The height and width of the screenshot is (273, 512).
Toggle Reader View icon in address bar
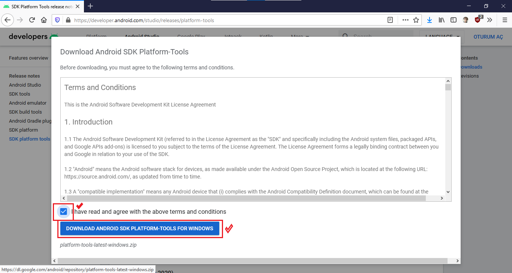(390, 20)
